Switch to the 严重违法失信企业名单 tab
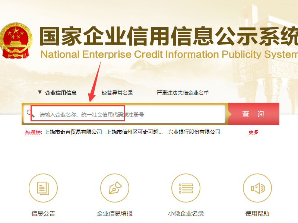The width and height of the screenshot is (298, 223). click(x=183, y=93)
